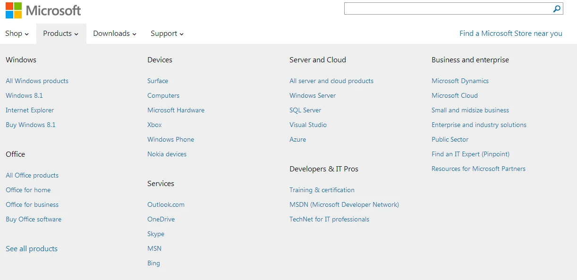Go to MSDN (Microsoft Developer Network)

pos(344,204)
